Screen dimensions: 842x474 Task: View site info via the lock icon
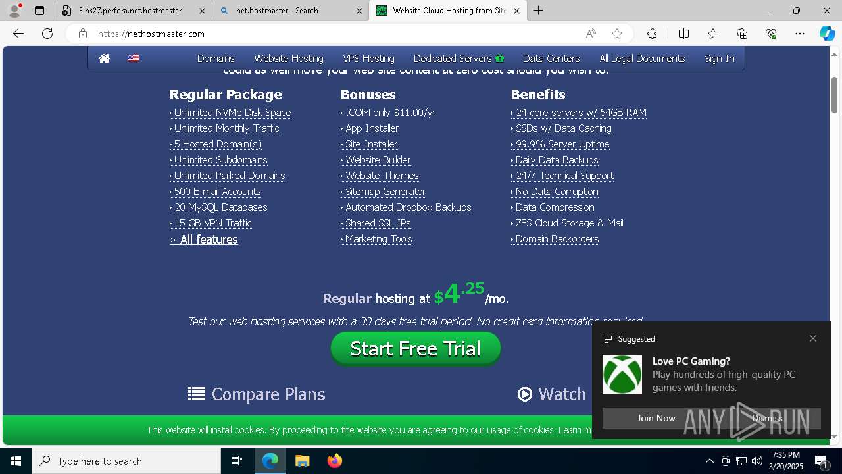(x=82, y=34)
